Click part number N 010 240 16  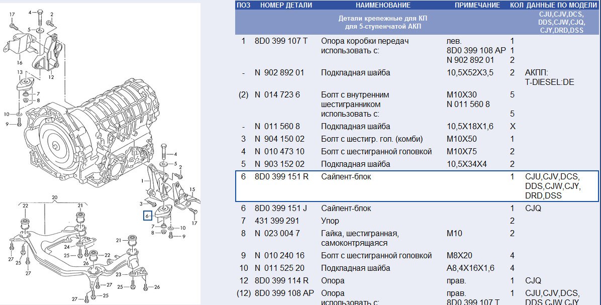click(279, 256)
